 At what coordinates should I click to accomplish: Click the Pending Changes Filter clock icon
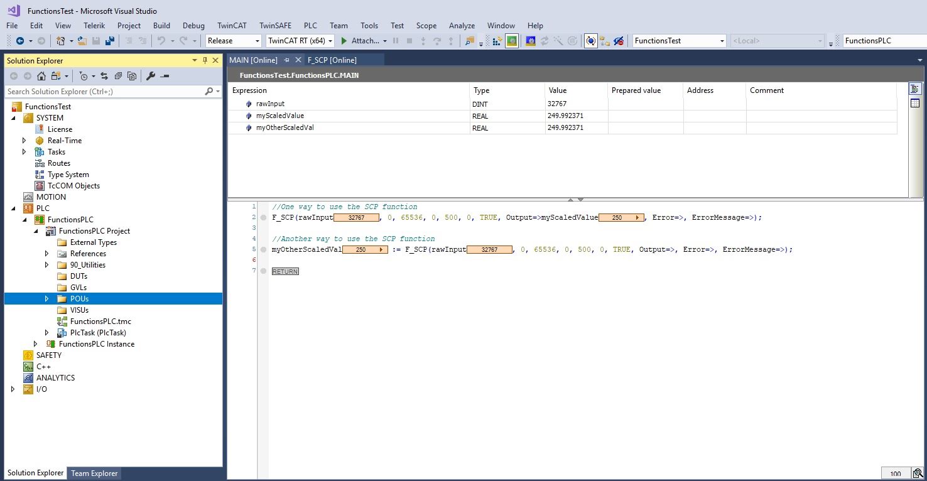(84, 76)
